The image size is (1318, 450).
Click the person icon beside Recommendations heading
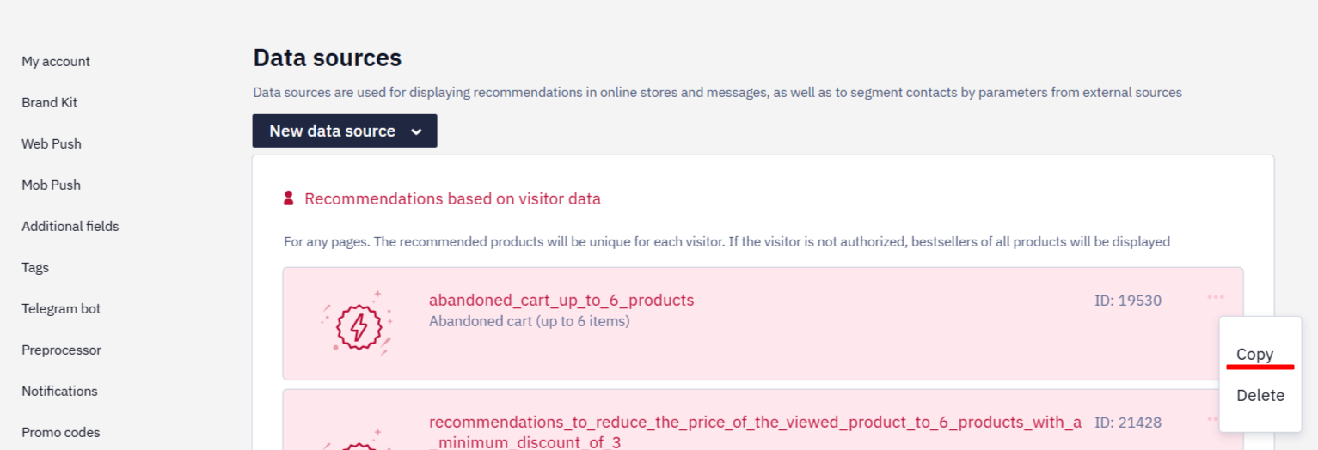click(289, 198)
